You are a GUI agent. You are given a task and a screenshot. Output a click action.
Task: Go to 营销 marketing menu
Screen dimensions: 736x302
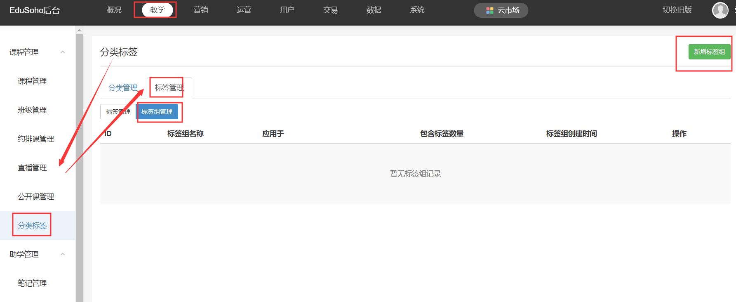(201, 10)
